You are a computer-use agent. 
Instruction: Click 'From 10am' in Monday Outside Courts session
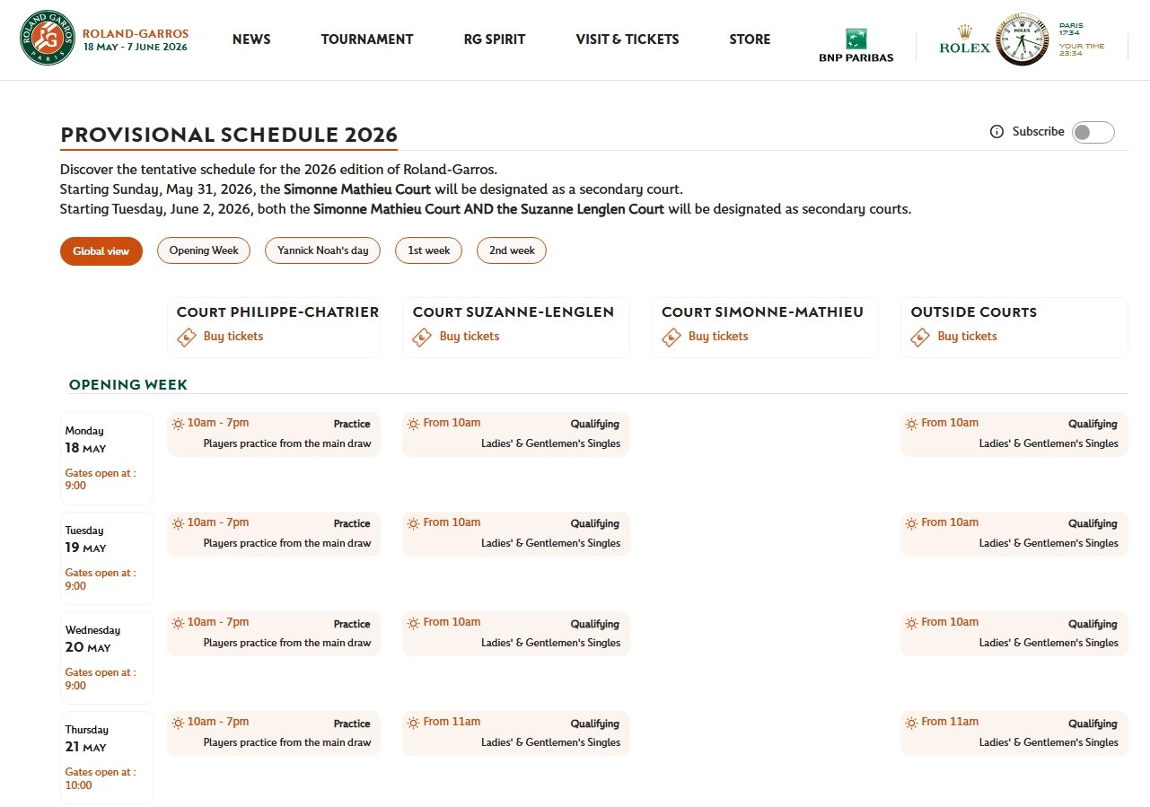click(x=950, y=423)
